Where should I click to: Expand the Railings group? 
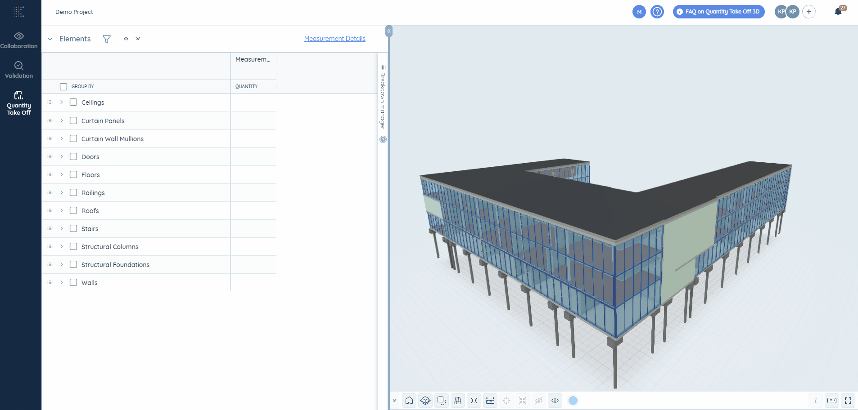tap(62, 192)
